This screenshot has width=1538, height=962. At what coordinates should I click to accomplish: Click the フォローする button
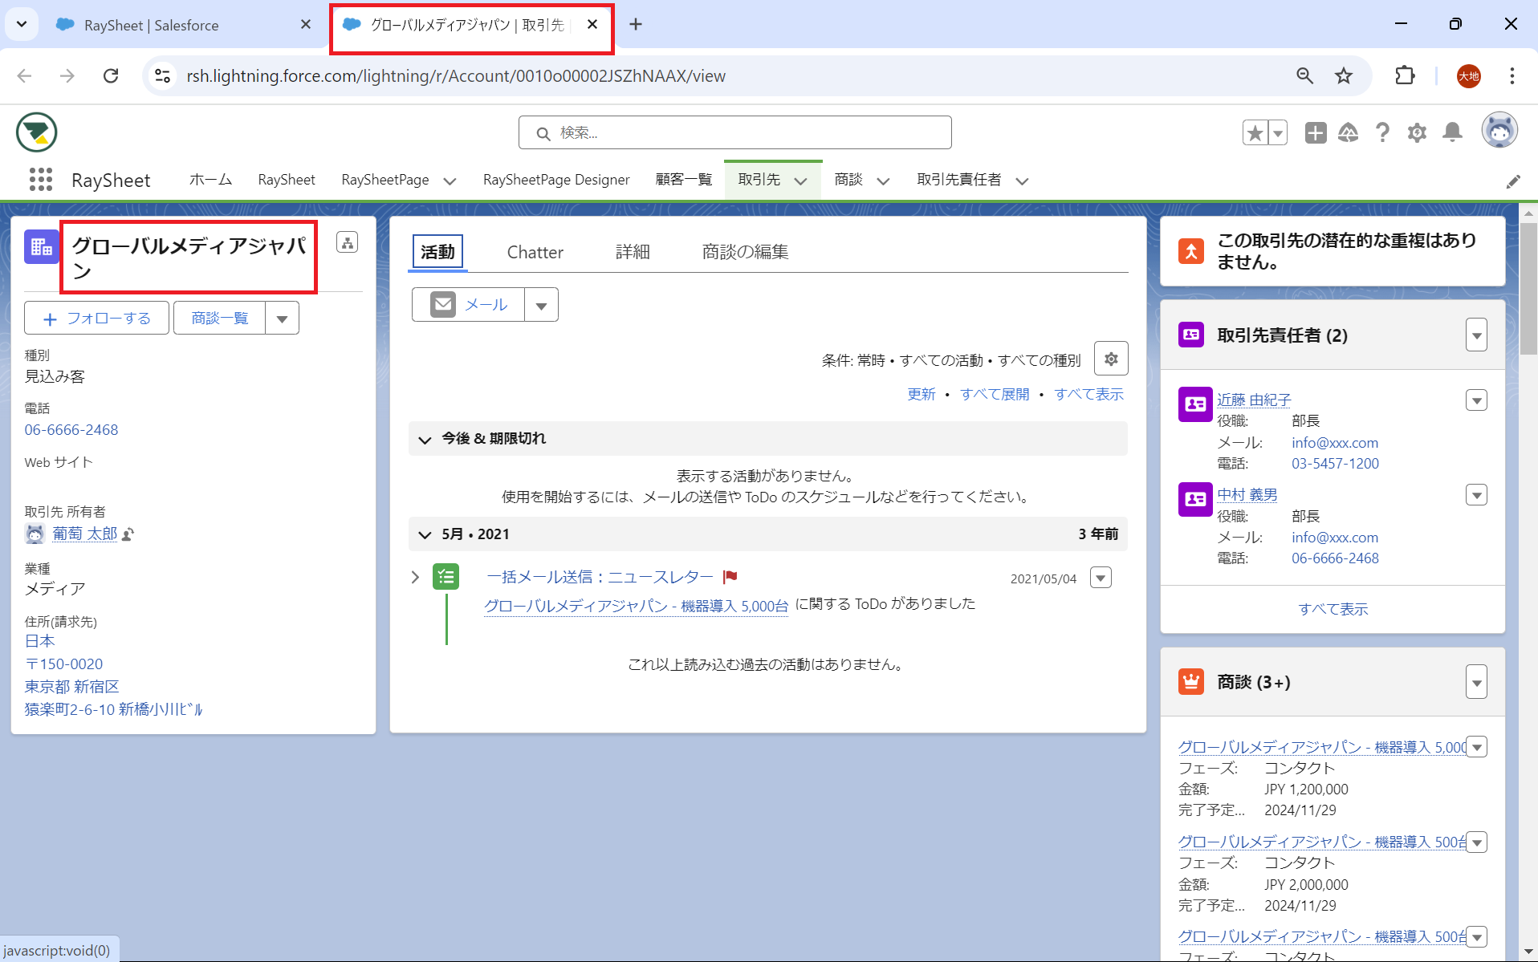click(x=97, y=319)
